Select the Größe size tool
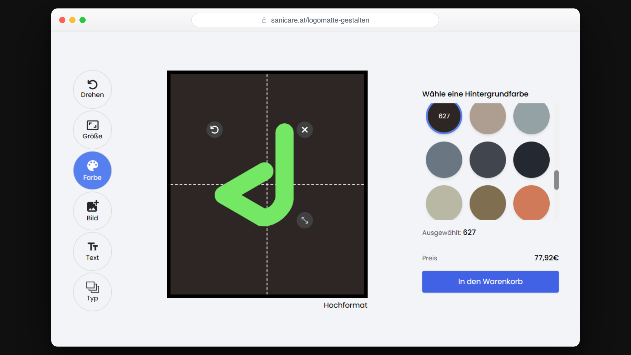The height and width of the screenshot is (355, 631). pos(92,130)
